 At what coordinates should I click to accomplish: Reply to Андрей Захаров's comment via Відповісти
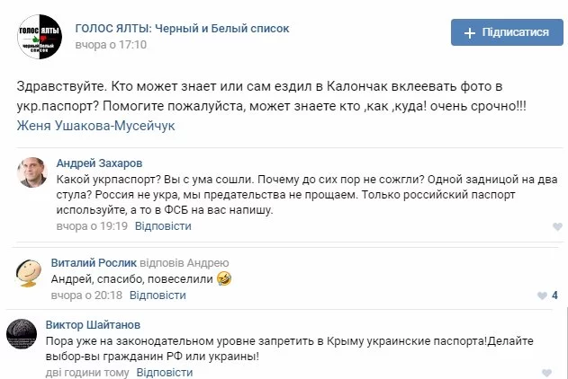[x=163, y=226]
